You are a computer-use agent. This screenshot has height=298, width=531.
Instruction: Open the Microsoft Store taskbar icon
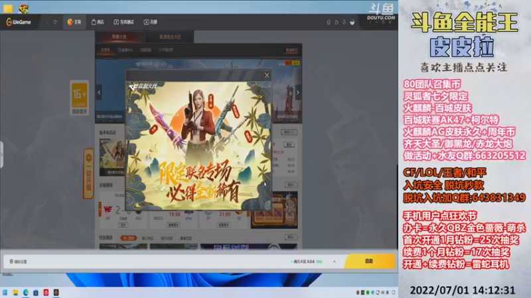click(x=36, y=292)
